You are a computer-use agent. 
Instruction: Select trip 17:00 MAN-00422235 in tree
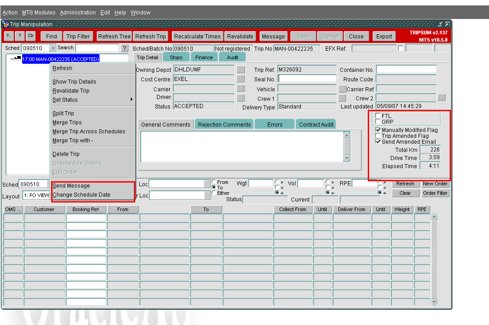[61, 59]
